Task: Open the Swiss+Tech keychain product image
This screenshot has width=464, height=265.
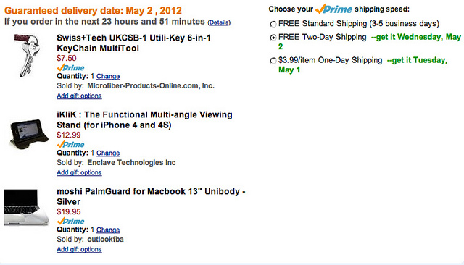Action: [28, 55]
